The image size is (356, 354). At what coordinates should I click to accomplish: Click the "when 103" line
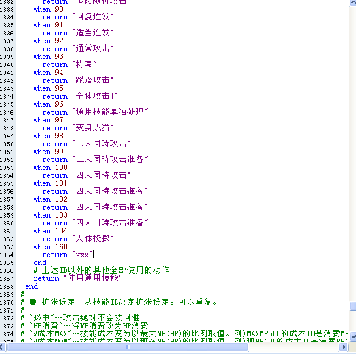pos(51,215)
